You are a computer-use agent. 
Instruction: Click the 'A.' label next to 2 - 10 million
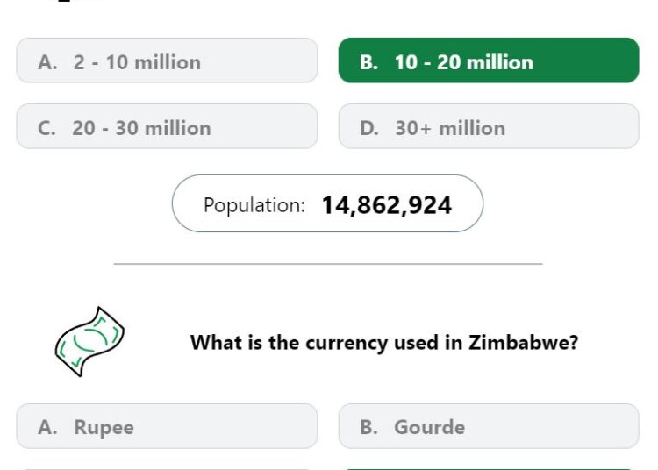coord(47,62)
